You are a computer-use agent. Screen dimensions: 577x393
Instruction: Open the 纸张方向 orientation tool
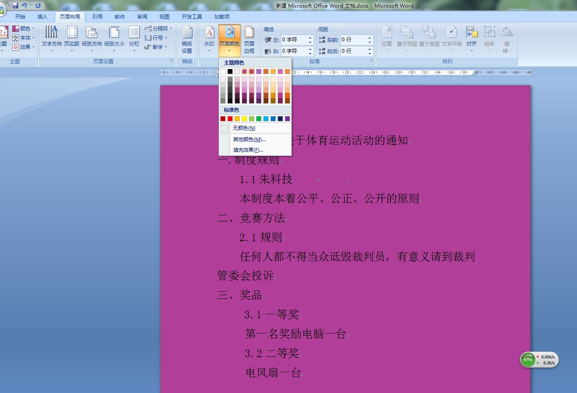[x=92, y=39]
